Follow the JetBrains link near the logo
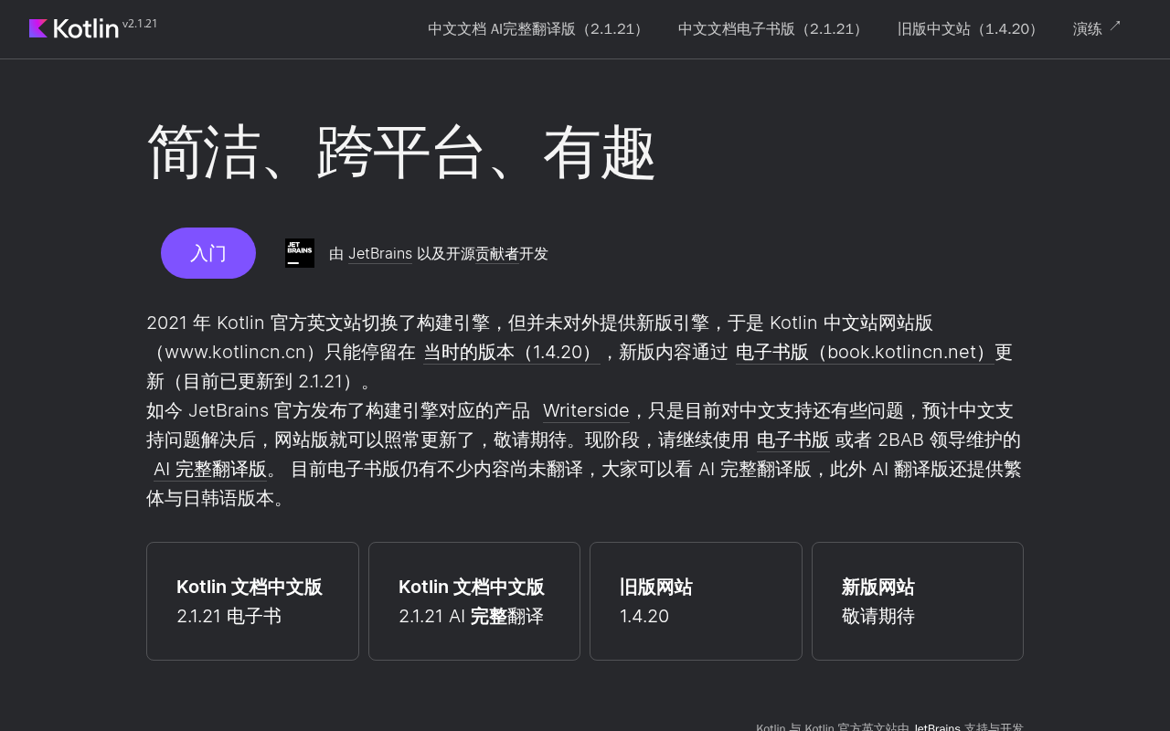Screen dimensions: 1170x731 tap(380, 254)
